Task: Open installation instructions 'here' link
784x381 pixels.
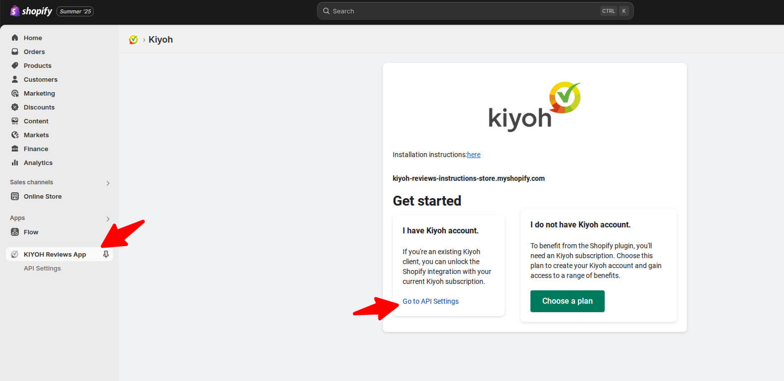Action: (x=473, y=155)
